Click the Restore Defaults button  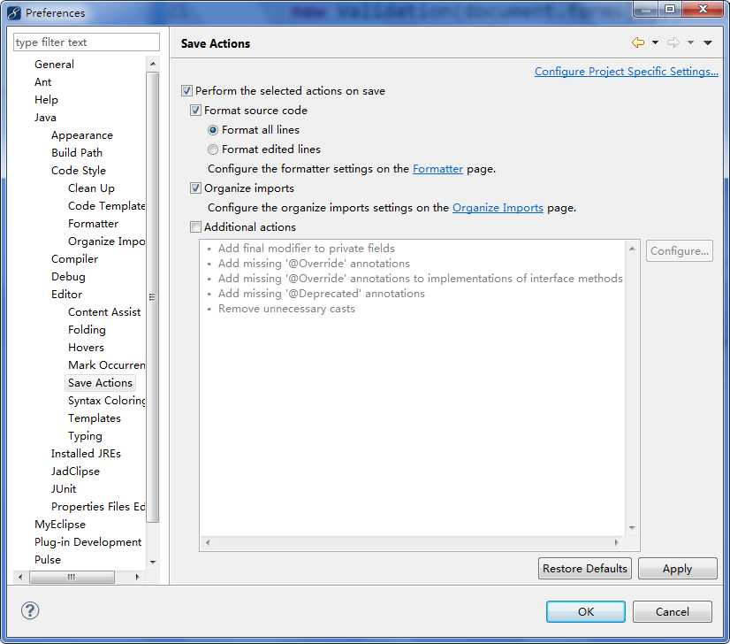(x=585, y=569)
